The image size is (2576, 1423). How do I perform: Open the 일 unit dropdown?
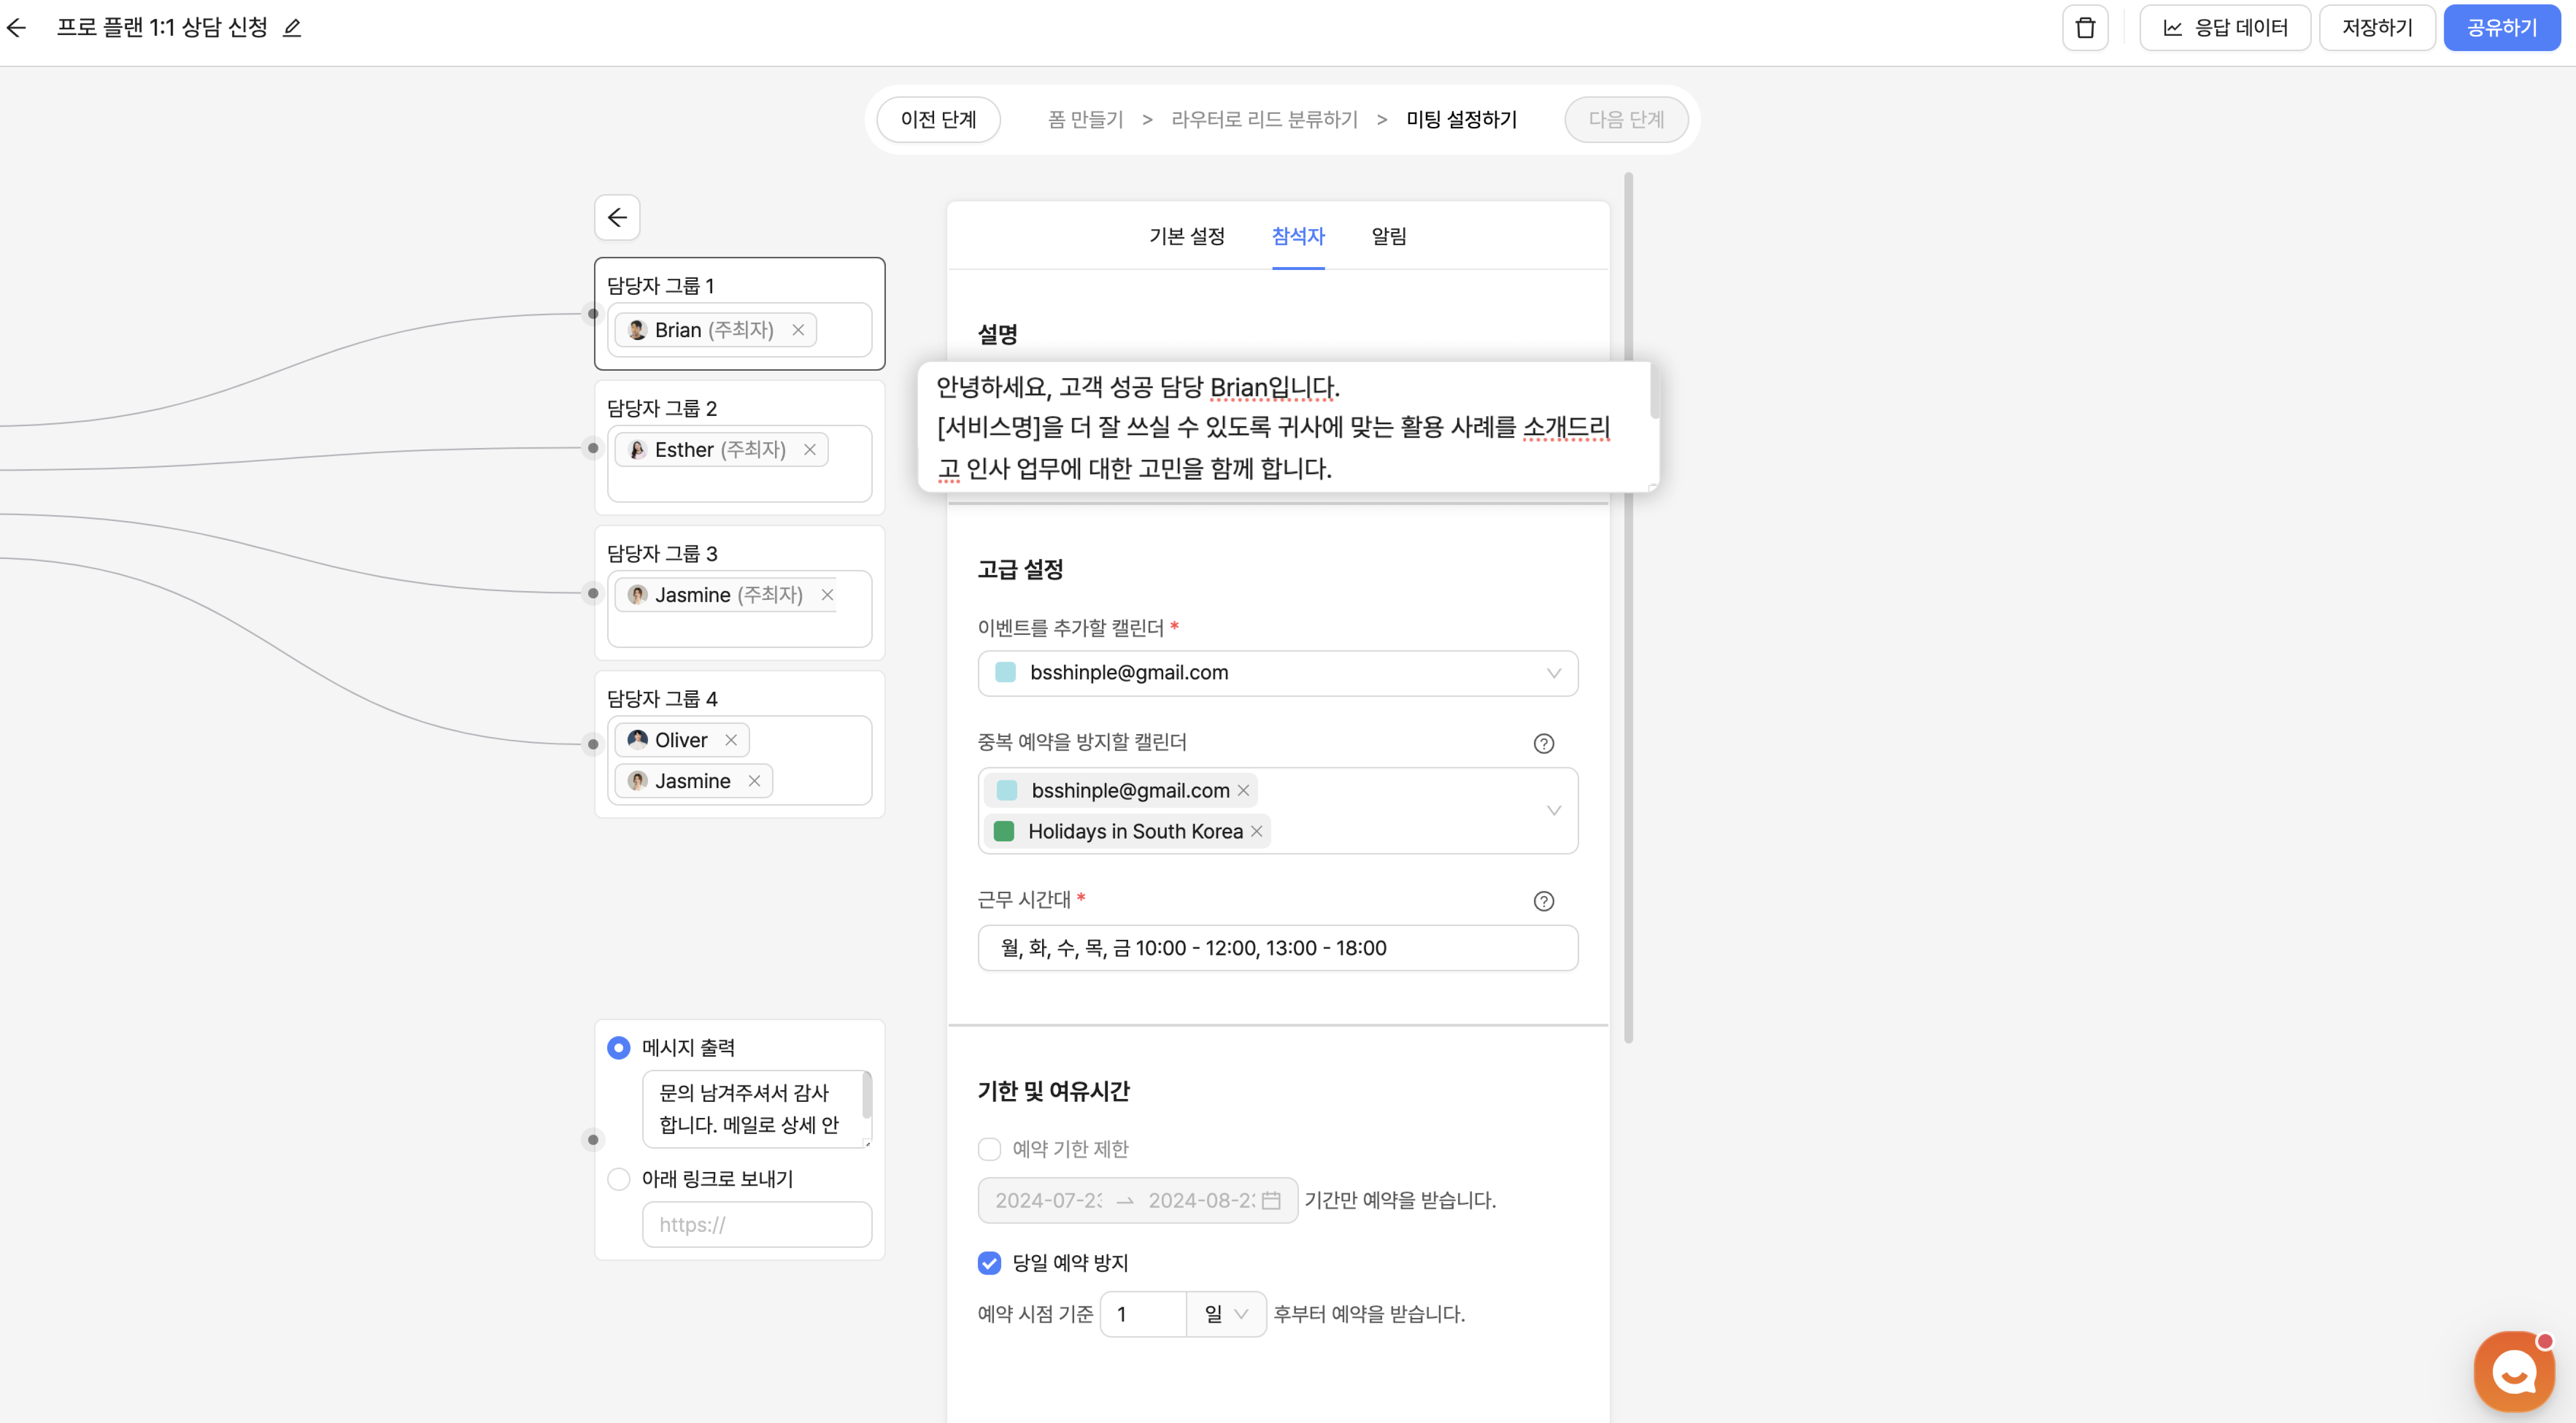1226,1314
